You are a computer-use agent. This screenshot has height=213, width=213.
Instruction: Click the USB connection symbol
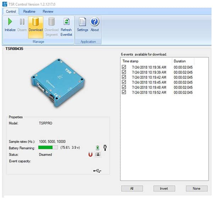tap(97, 171)
